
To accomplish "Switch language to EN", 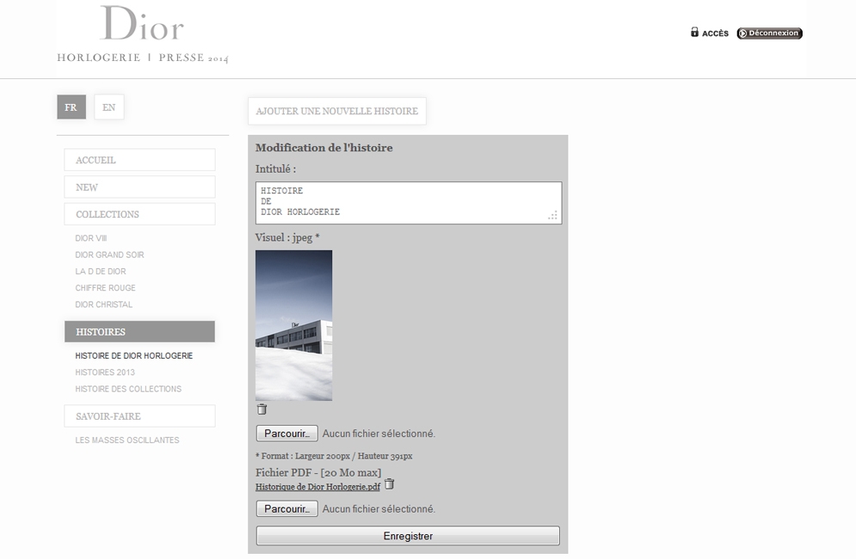I will (x=108, y=107).
